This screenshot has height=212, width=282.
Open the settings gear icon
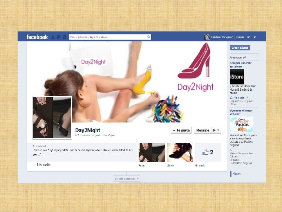click(x=255, y=37)
